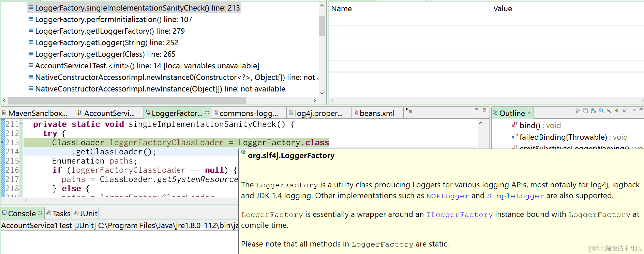Image resolution: width=644 pixels, height=254 pixels.
Task: Toggle Hide Local Types in Outline
Action: coord(625,111)
